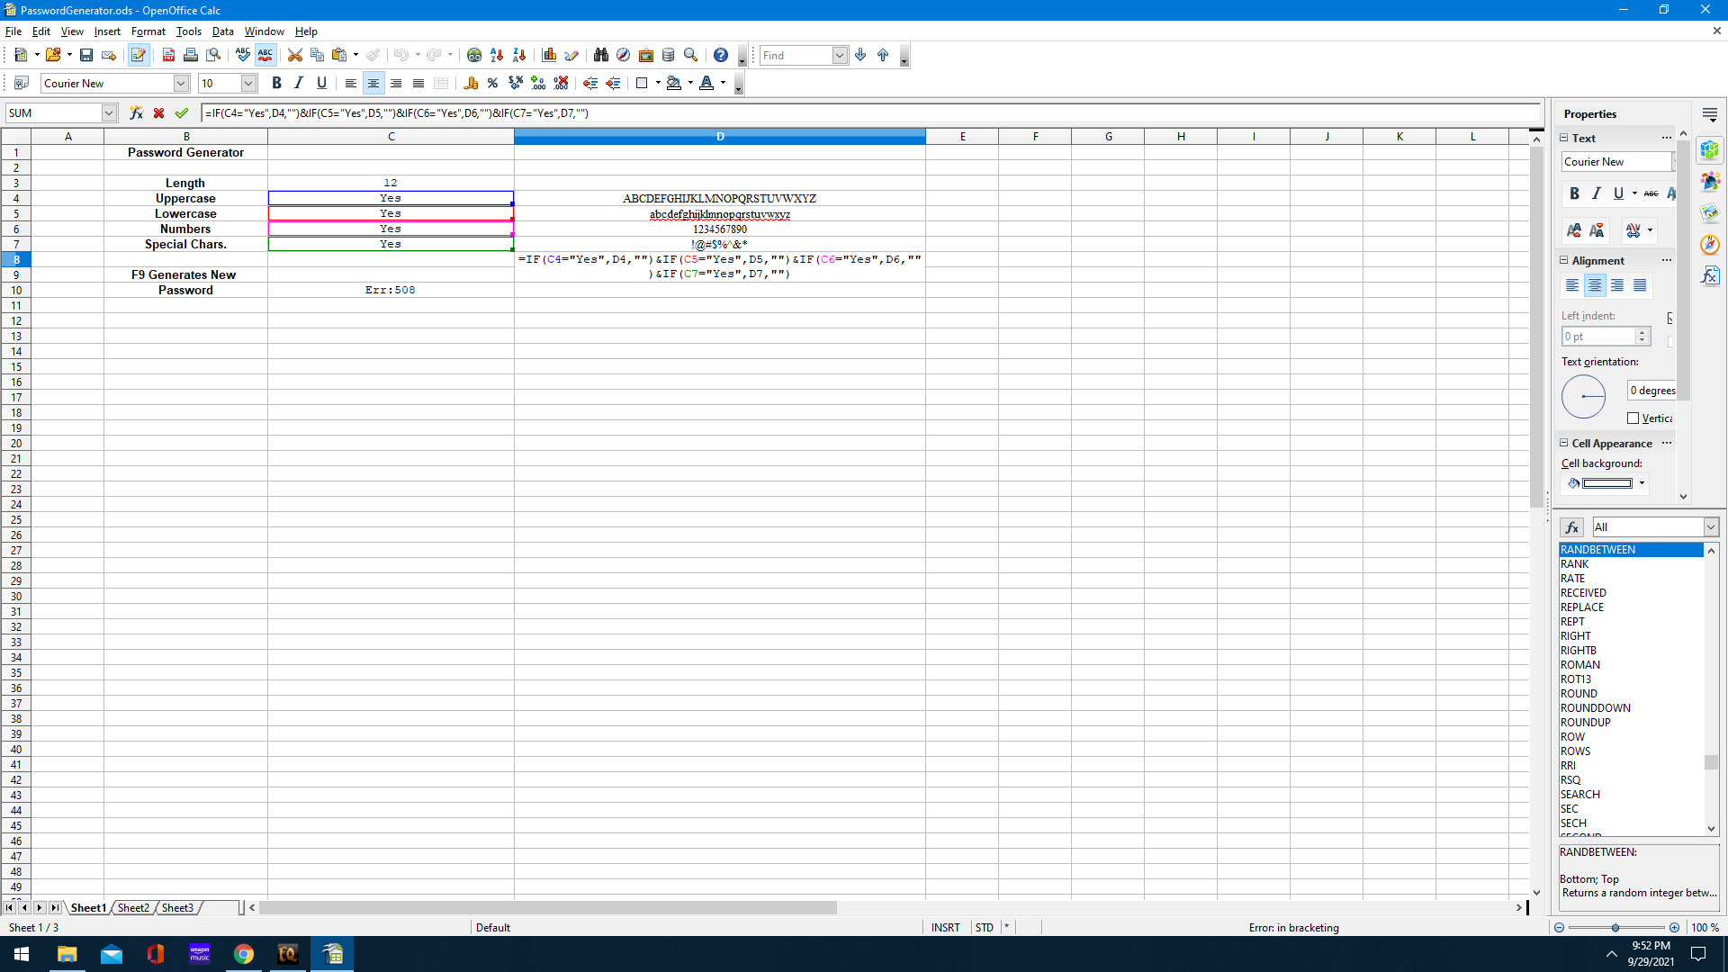The width and height of the screenshot is (1728, 972).
Task: Collapse the Alignment section in Properties
Action: coord(1564,261)
